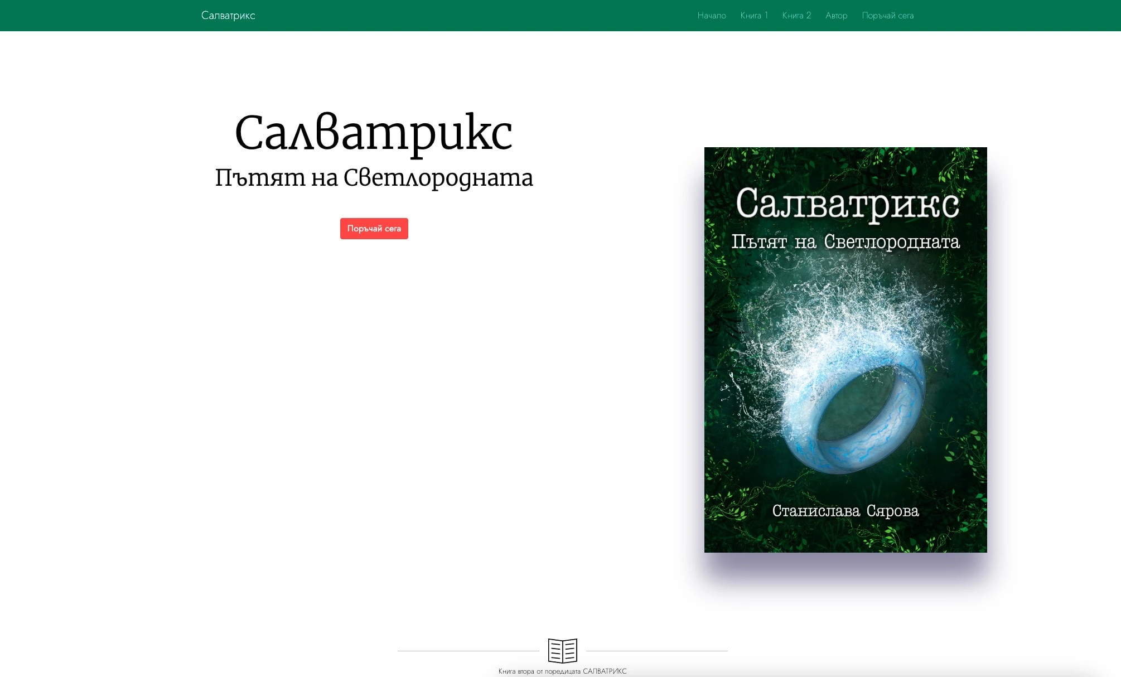
Task: Click Пътят на Светлородната text on cover
Action: point(845,242)
